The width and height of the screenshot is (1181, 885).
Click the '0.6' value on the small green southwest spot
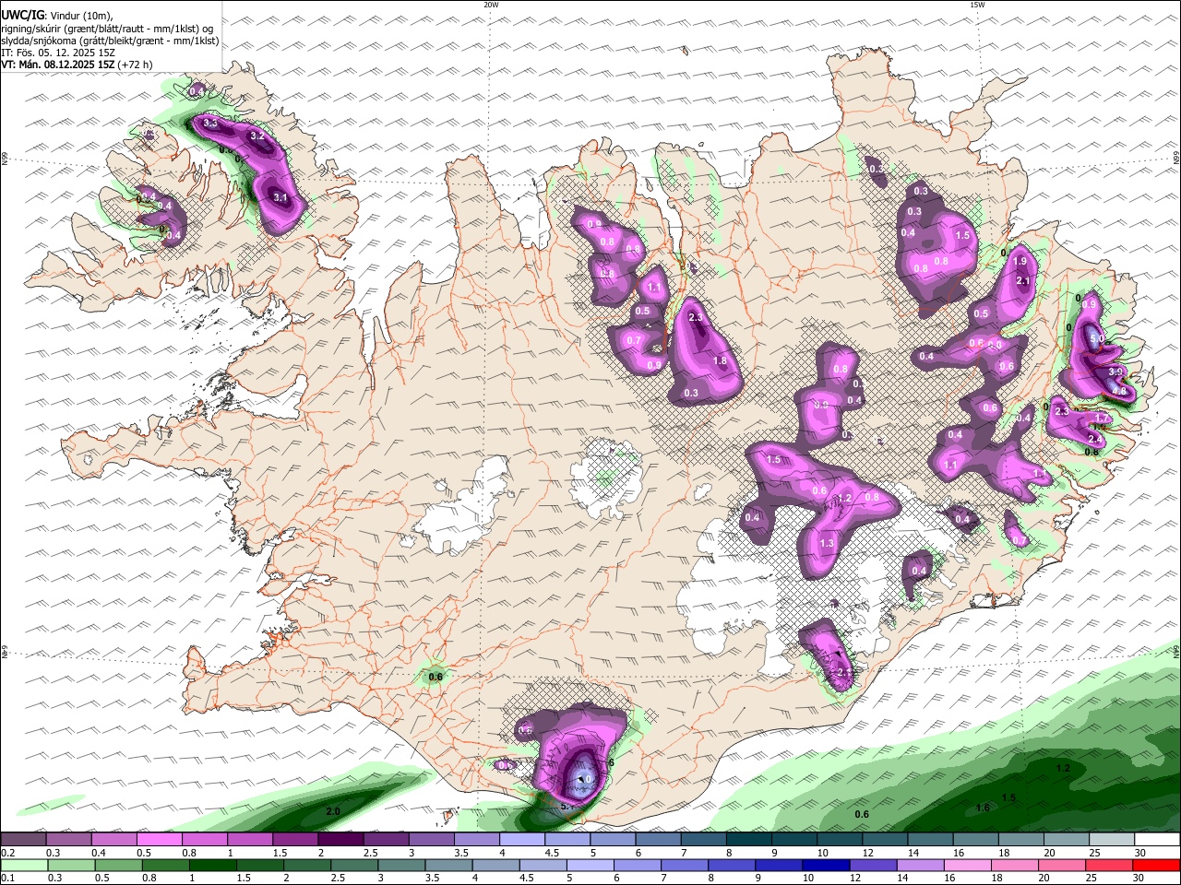tap(436, 678)
